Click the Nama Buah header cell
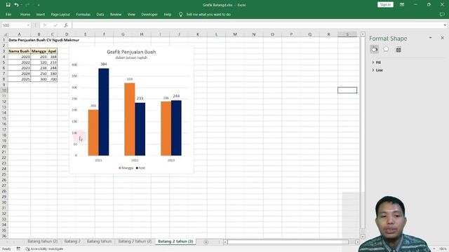 [x=19, y=51]
